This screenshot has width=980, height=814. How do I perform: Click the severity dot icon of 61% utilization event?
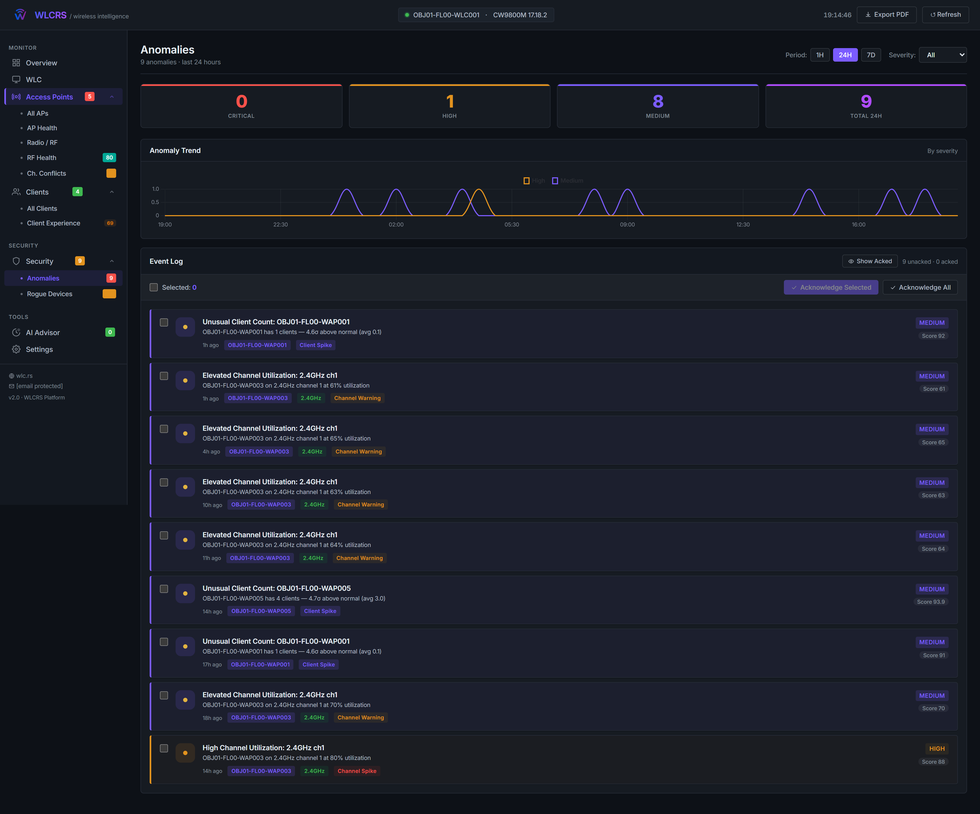(185, 380)
